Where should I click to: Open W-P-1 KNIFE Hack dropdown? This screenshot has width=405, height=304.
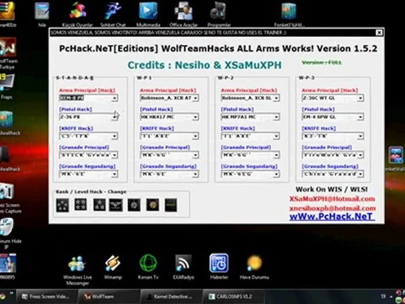[170, 136]
